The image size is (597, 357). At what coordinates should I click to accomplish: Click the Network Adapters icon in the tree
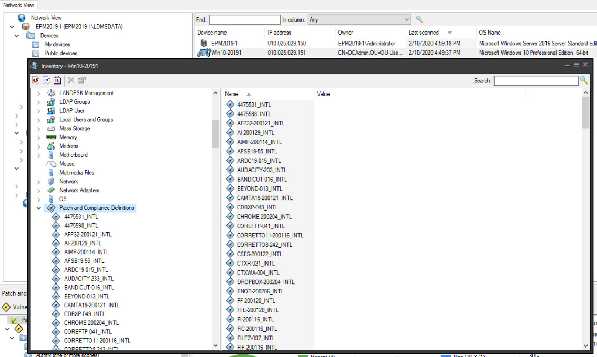(51, 190)
